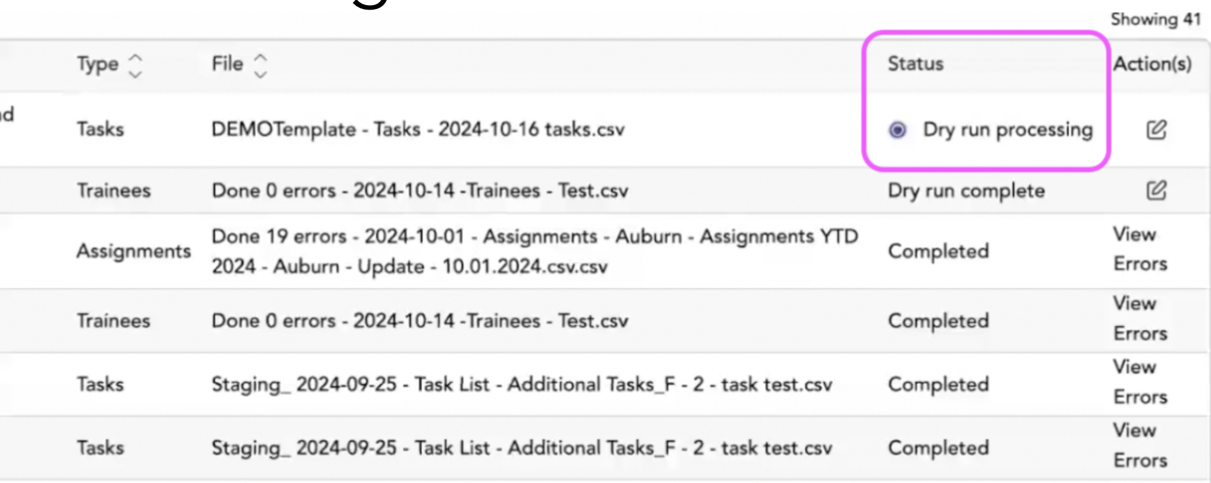Click Dry run complete status text
Screen dimensions: 1211x483
pos(966,191)
